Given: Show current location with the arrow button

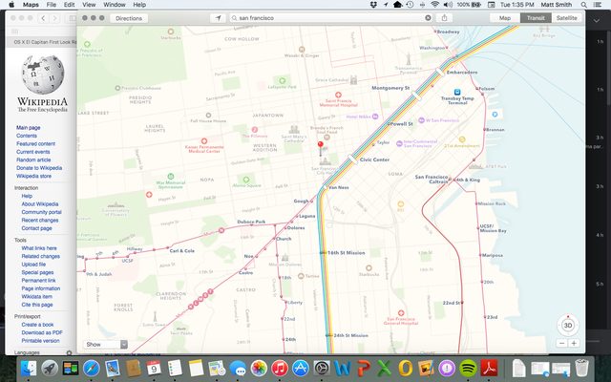Looking at the screenshot, I should coord(218,18).
